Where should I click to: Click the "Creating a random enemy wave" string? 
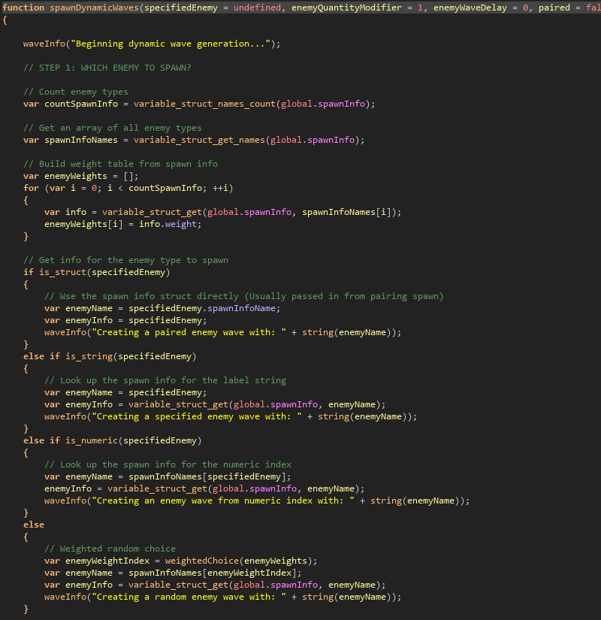point(191,597)
